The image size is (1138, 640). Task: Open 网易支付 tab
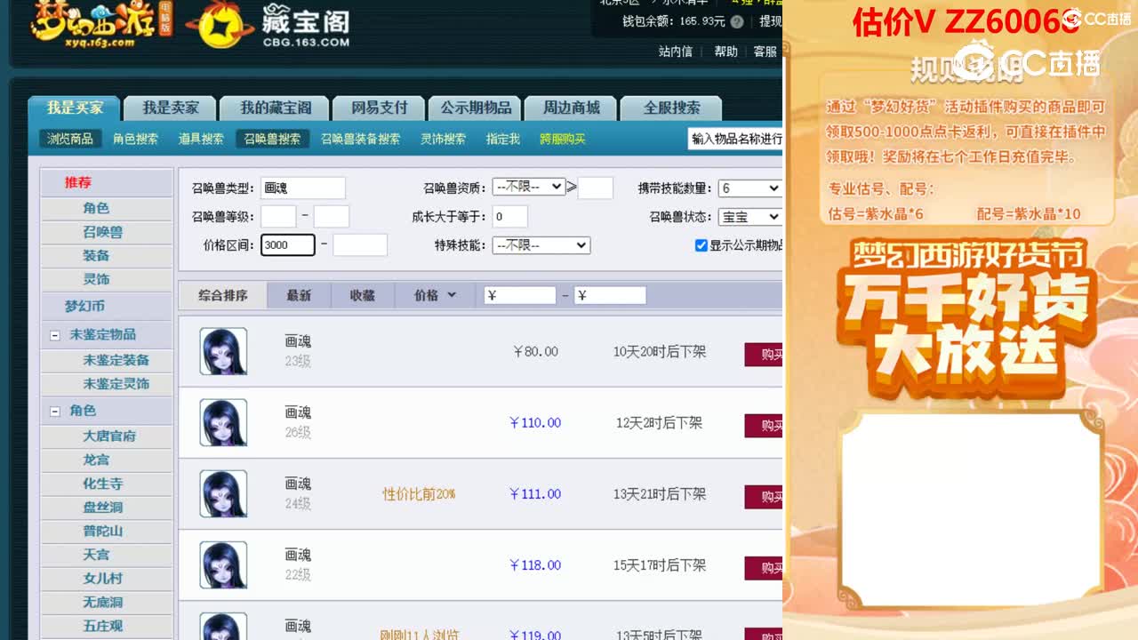tap(379, 108)
